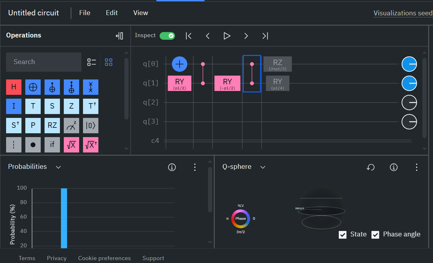Viewport: 433px width, 263px height.
Task: Click the c4 classical register label
Action: pyautogui.click(x=155, y=141)
